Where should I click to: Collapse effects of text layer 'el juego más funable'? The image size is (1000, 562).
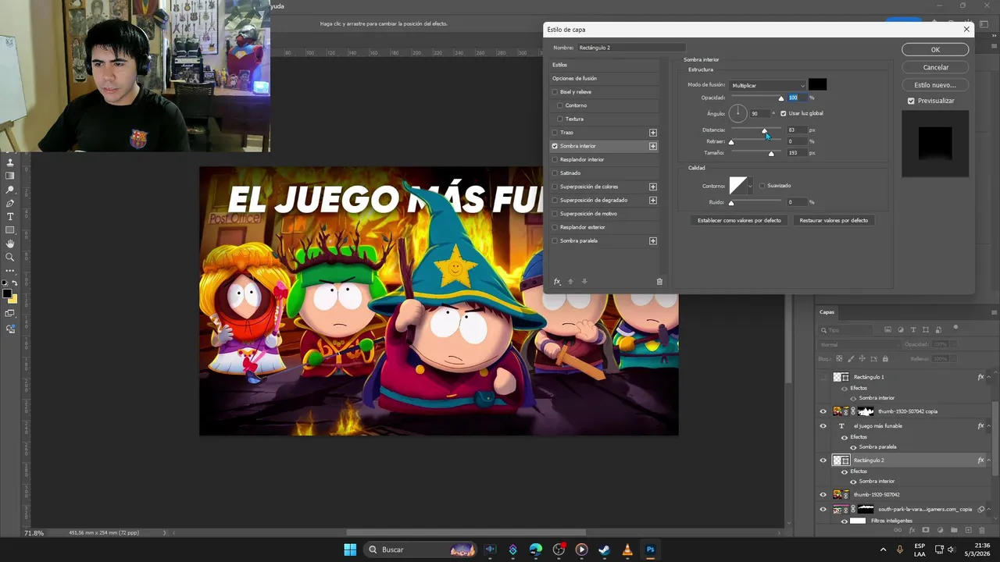989,426
